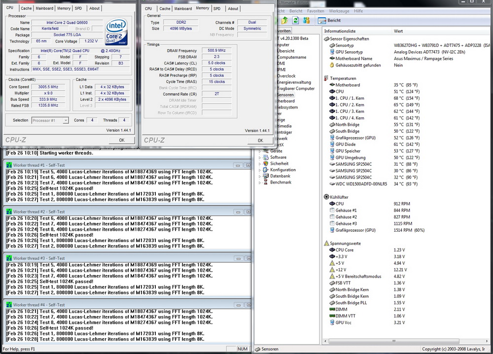This screenshot has width=493, height=354.
Task: Click the North Bridge 55 °C row
Action: [x=374, y=125]
